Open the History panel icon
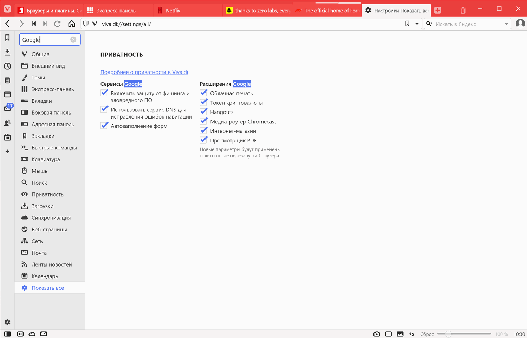527x338 pixels. 7,66
